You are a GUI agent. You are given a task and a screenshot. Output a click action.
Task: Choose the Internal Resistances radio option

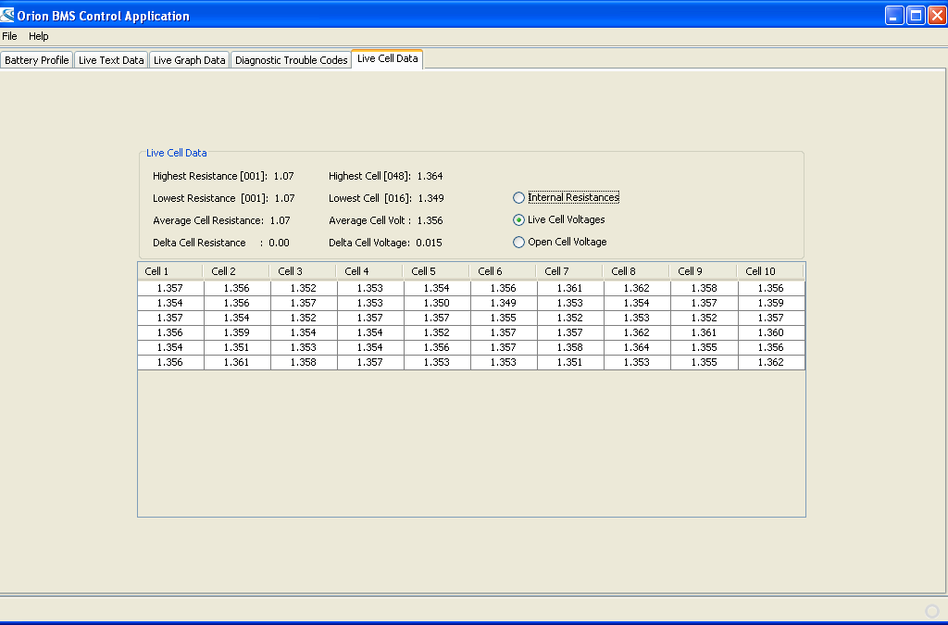566,197
